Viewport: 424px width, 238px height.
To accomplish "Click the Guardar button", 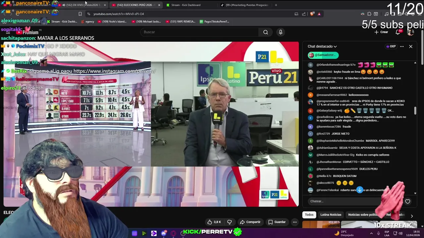I will click(277, 222).
